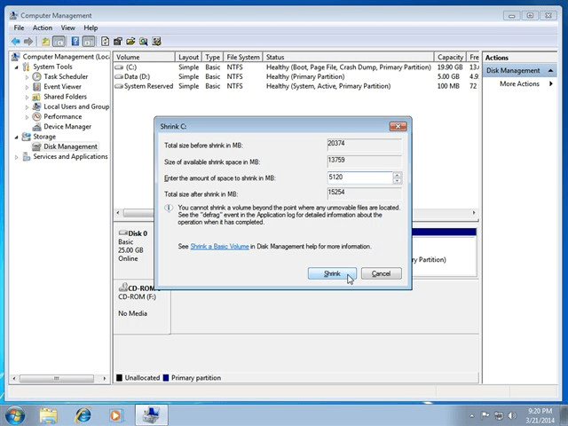Click the Volume column header

click(x=144, y=57)
